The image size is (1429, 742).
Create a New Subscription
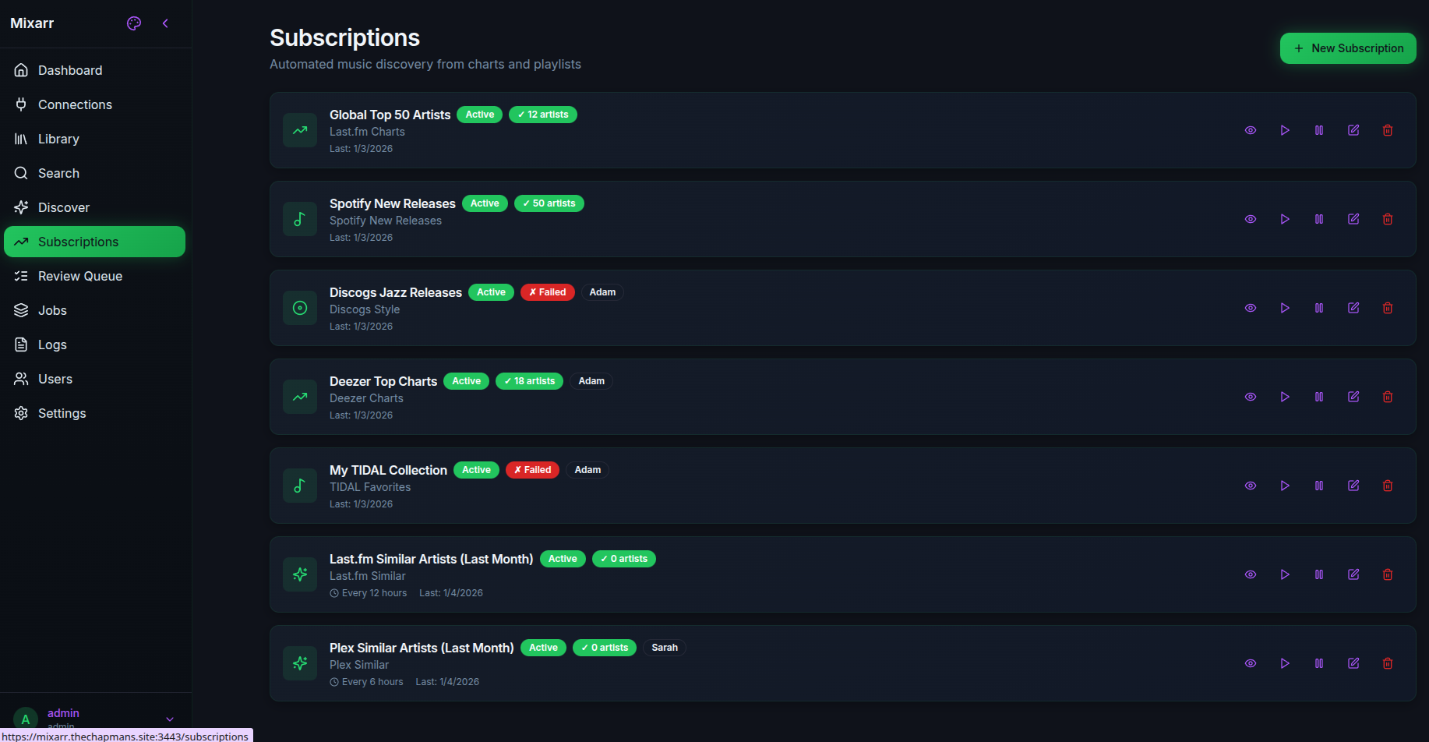pyautogui.click(x=1348, y=48)
